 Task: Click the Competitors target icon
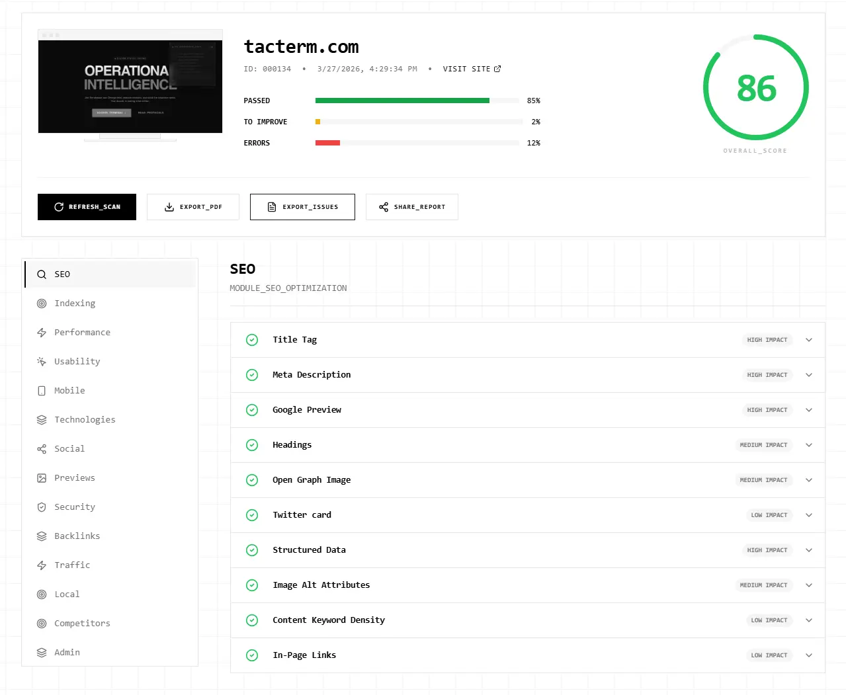coord(42,624)
